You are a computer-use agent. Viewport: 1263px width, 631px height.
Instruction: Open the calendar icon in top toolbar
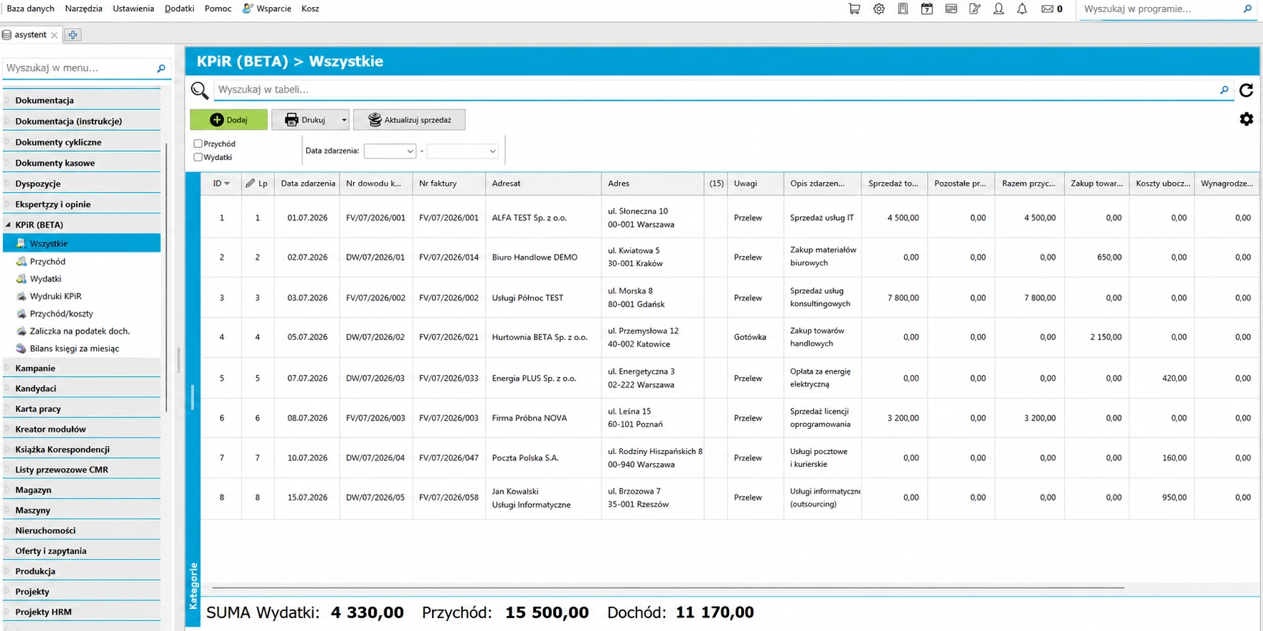pyautogui.click(x=927, y=9)
